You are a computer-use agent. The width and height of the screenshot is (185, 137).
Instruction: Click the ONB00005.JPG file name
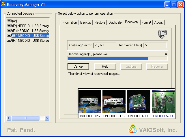coord(164,116)
